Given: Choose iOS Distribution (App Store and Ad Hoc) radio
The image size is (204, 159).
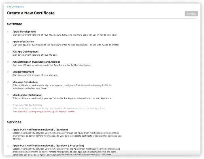Looking at the screenshot, I should pos(8,62).
